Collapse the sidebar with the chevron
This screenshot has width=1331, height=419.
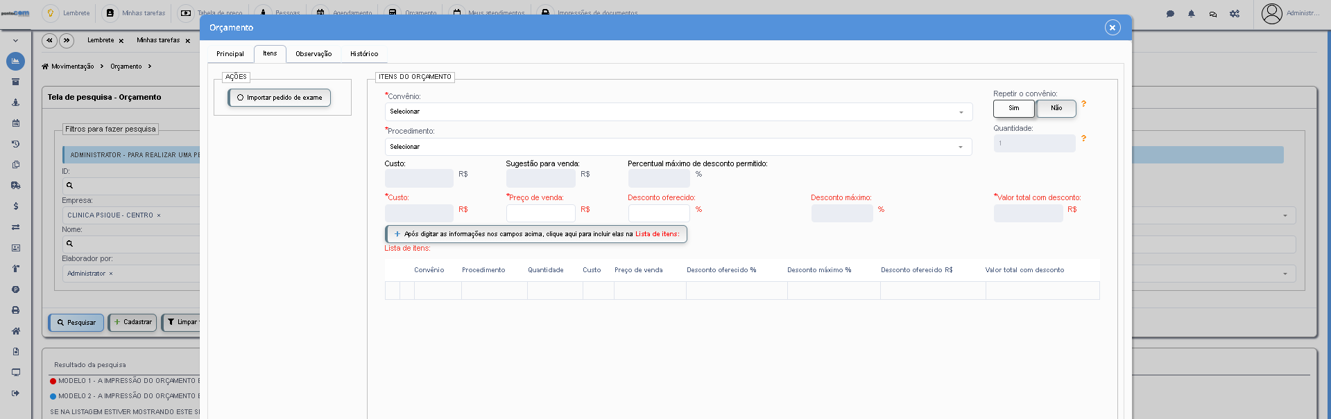(x=15, y=41)
